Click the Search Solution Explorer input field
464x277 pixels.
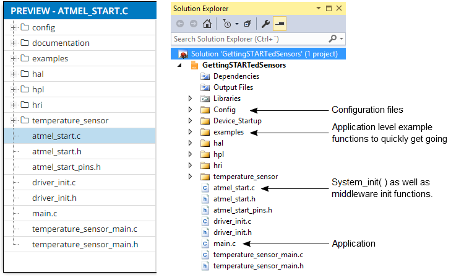pos(250,39)
